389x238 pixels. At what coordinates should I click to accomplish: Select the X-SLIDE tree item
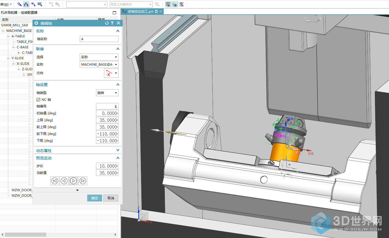pyautogui.click(x=23, y=64)
